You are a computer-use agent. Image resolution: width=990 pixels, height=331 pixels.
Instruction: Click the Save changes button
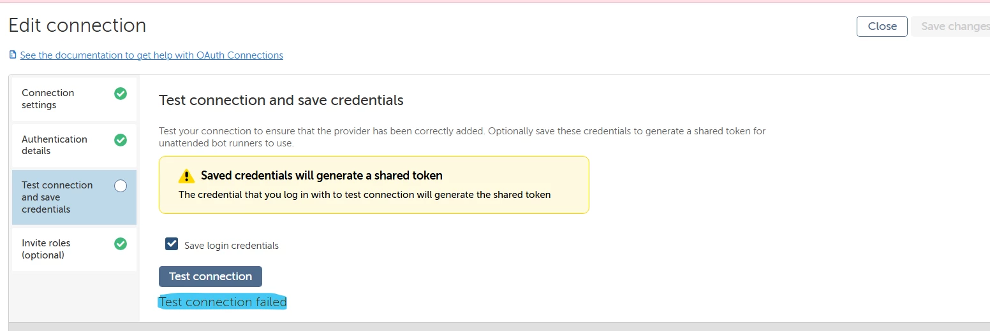point(953,26)
